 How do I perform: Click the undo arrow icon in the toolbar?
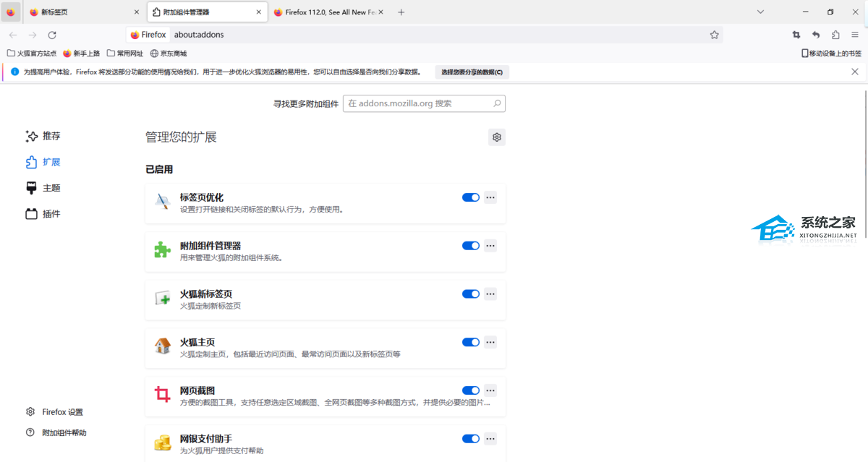(x=816, y=35)
